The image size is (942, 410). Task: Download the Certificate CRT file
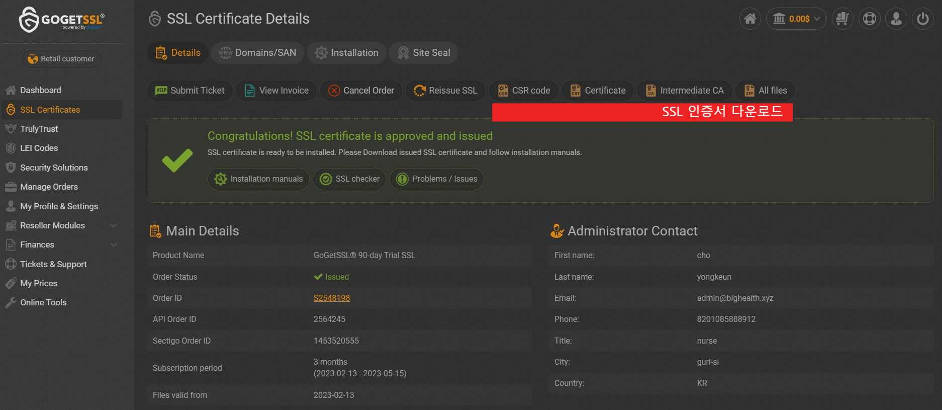[x=598, y=91]
